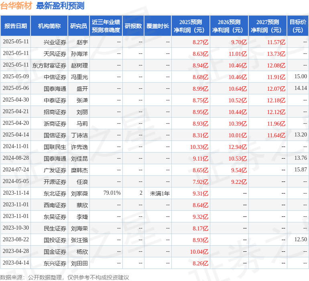The width and height of the screenshot is (309, 281).
Task: Click analyst name 冯重光
Action: point(79,77)
